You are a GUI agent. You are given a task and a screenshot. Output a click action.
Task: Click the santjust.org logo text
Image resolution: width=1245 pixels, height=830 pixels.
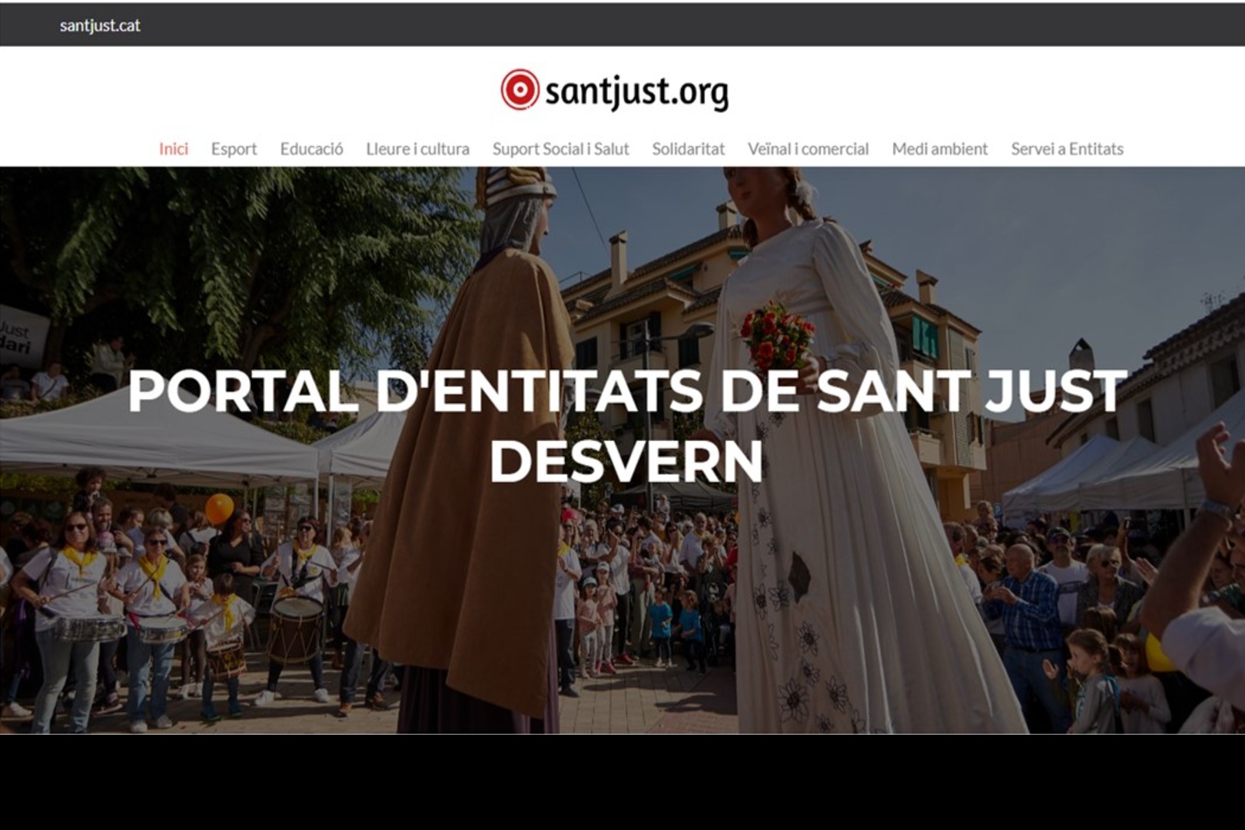636,91
